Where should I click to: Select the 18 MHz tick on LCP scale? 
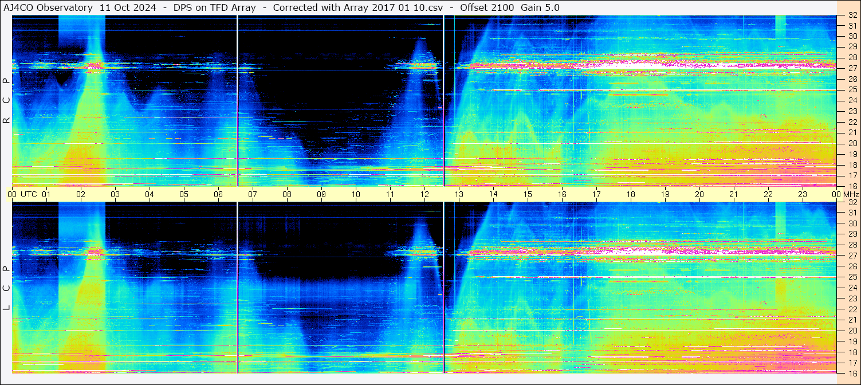[x=852, y=352]
